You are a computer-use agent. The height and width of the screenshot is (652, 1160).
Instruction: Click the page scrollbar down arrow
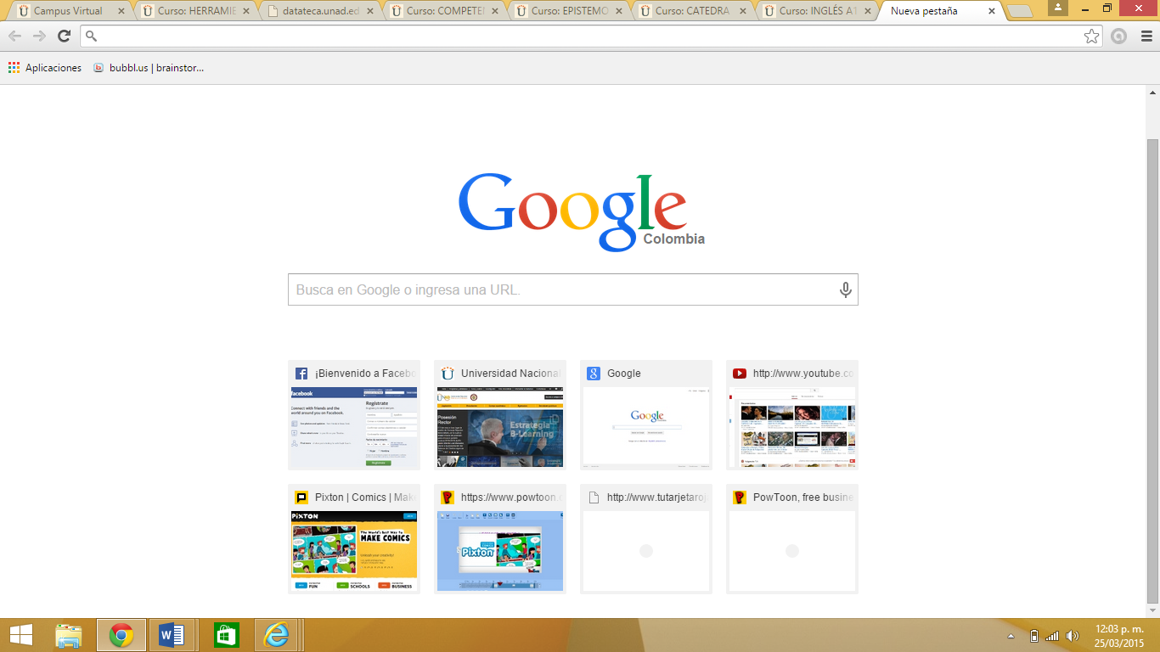click(1153, 610)
